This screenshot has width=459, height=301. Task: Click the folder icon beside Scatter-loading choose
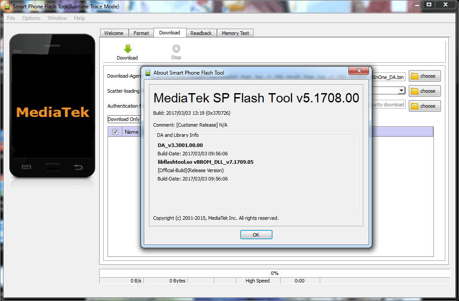pyautogui.click(x=414, y=91)
